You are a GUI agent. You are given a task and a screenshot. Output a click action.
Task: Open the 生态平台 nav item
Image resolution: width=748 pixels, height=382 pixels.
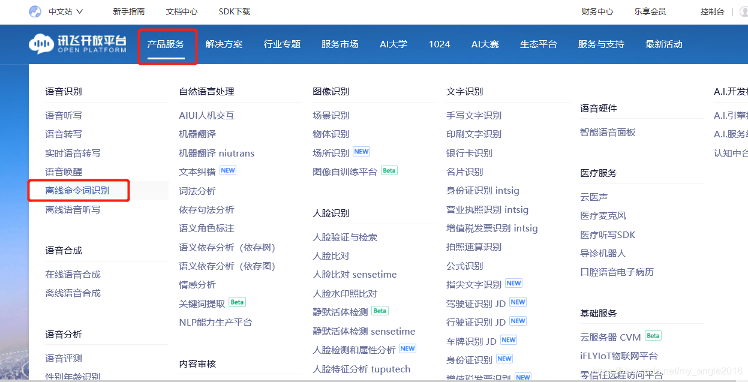point(539,44)
